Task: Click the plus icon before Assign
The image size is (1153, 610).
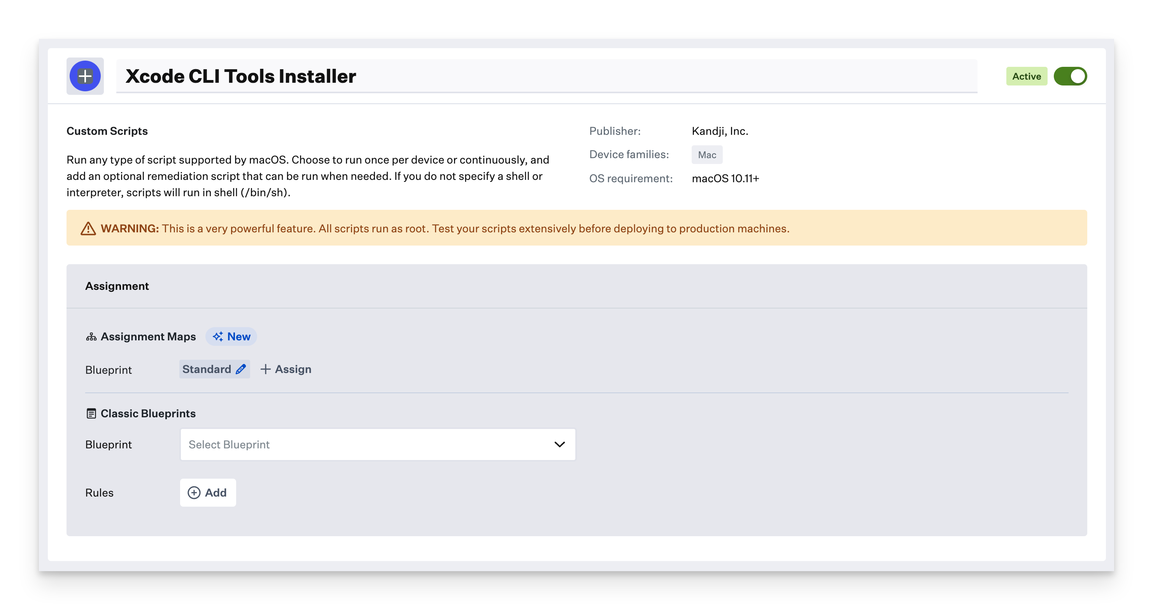Action: [265, 369]
